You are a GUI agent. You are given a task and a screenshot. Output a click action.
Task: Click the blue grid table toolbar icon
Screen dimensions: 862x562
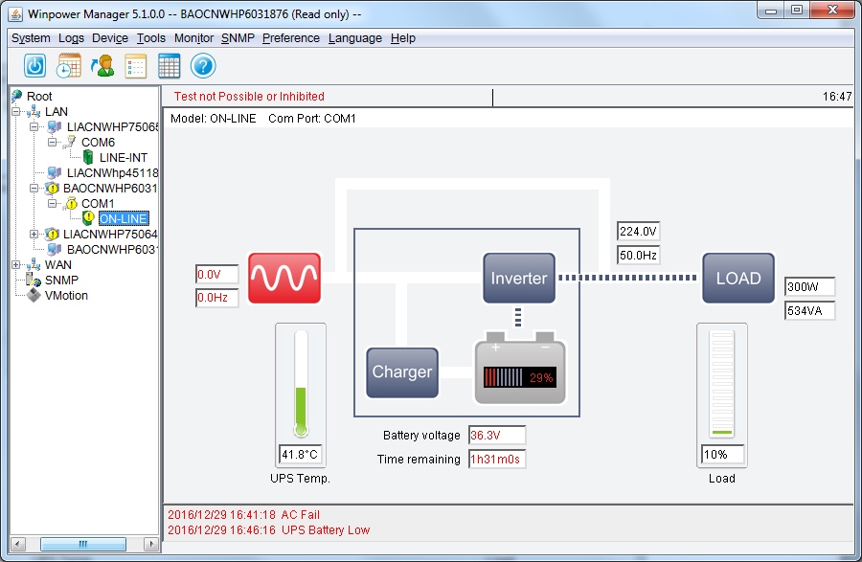[x=169, y=66]
